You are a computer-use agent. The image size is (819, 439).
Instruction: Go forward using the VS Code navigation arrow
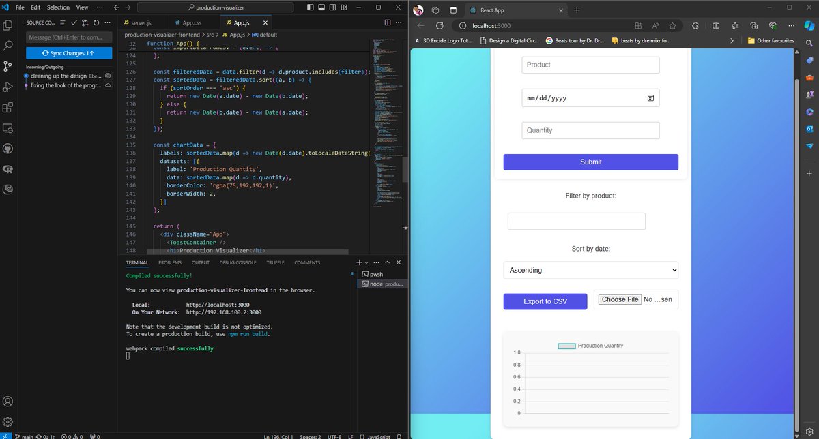point(129,7)
